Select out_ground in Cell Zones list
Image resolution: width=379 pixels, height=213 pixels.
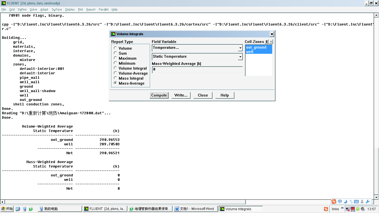tap(256, 47)
